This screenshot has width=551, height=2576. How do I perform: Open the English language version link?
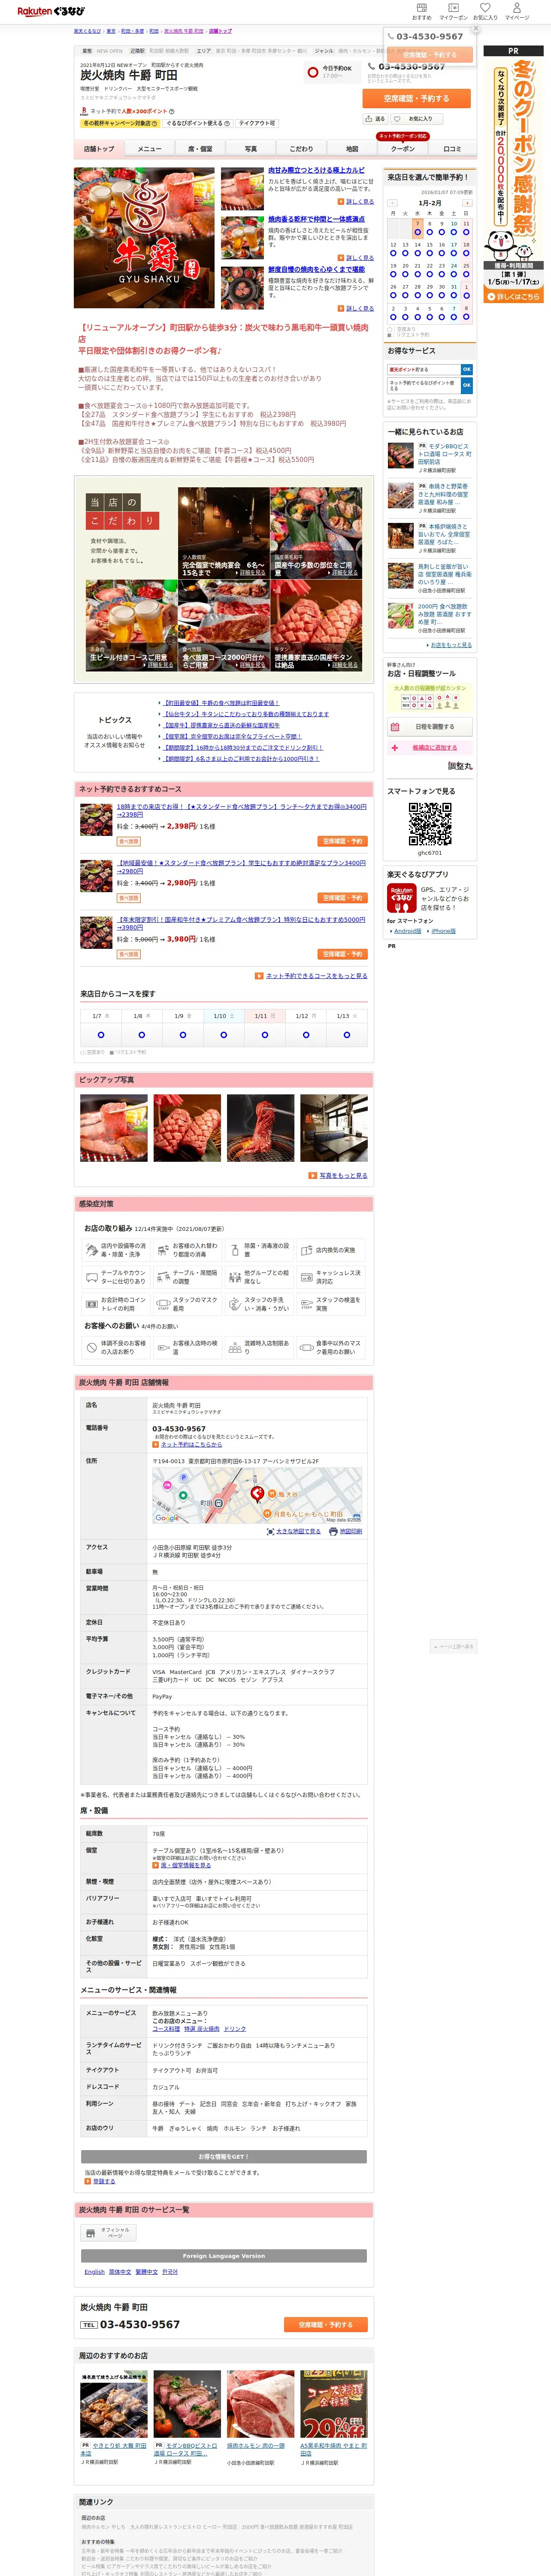94,2272
